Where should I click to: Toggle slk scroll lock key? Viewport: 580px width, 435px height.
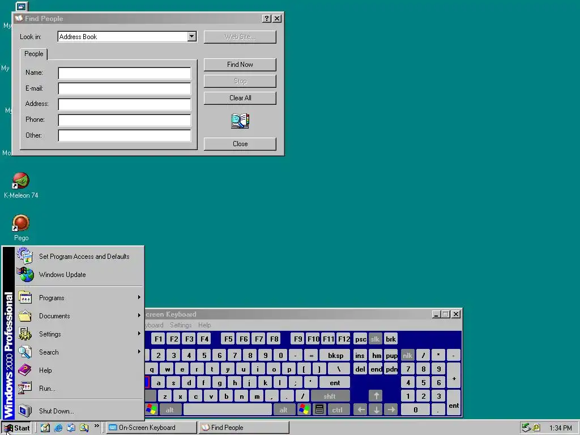pyautogui.click(x=375, y=339)
